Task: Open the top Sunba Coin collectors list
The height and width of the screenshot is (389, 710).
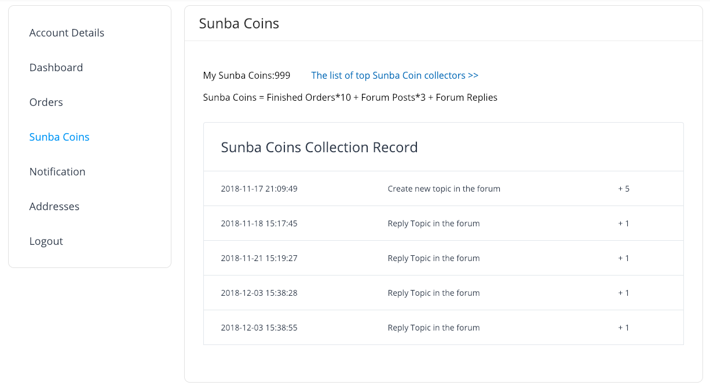Action: click(394, 75)
